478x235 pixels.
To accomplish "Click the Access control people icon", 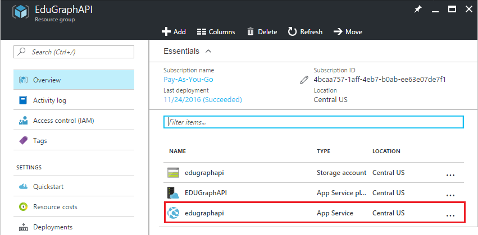I will tap(23, 121).
